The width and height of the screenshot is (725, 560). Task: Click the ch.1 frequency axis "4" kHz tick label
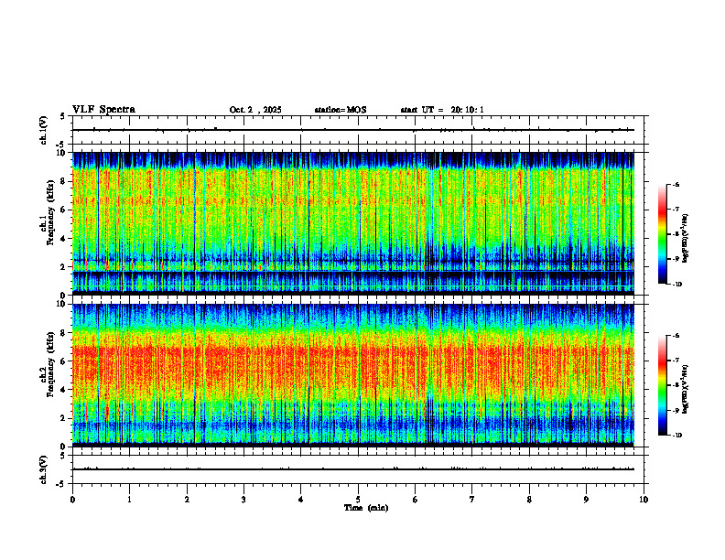[x=64, y=239]
